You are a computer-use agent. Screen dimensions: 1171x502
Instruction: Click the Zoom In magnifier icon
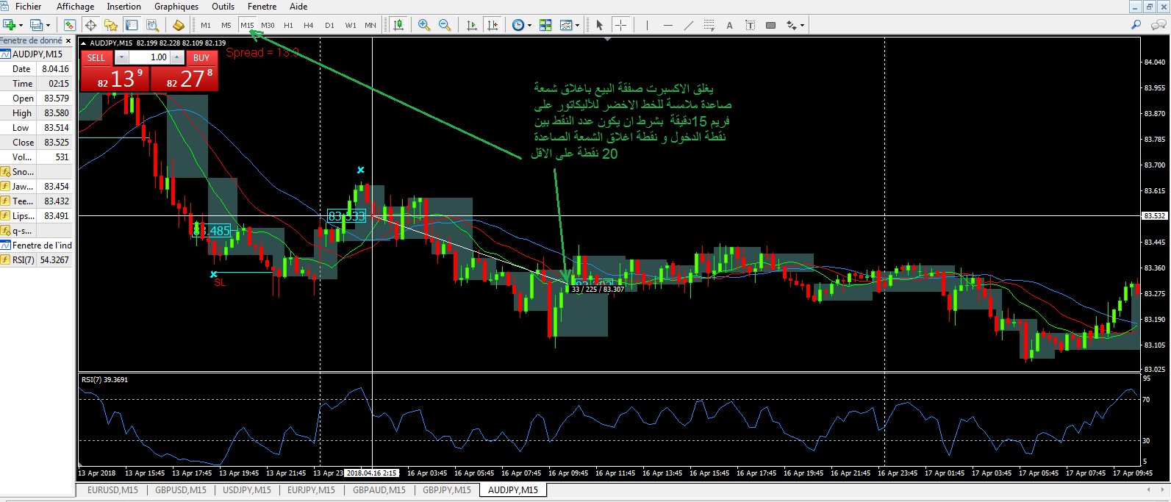[424, 25]
